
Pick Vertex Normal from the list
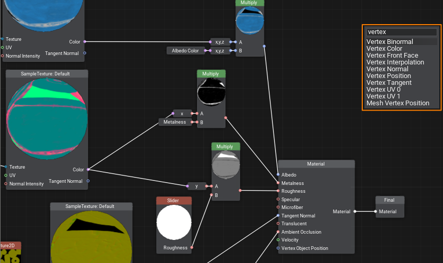click(387, 69)
